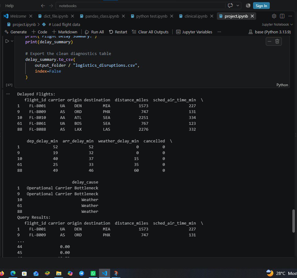Close the project.ipynb tab
The height and width of the screenshot is (278, 297).
point(252,16)
